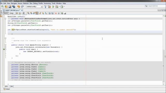Maximize the editor window button
Screen dimensions: 166x93
[x=165, y=10]
